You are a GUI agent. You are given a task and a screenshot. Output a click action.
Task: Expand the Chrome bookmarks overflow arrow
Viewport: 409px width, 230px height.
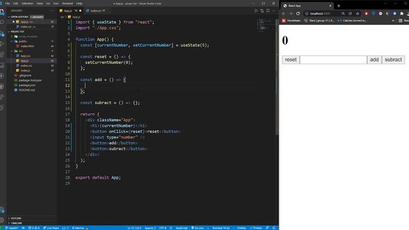(393, 20)
